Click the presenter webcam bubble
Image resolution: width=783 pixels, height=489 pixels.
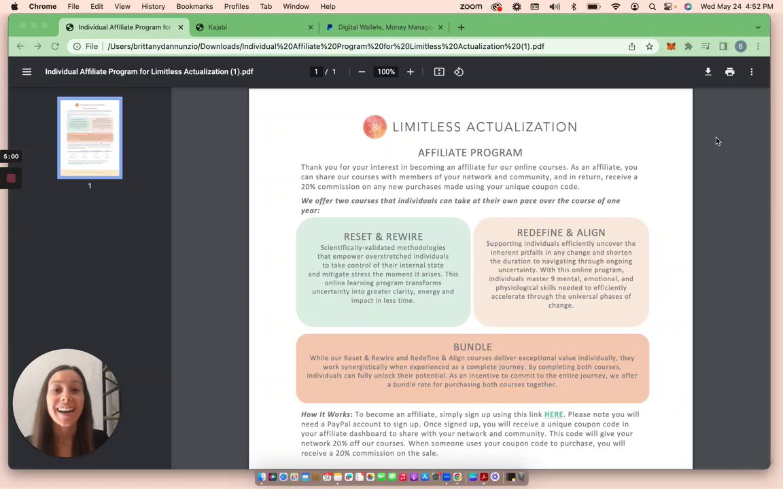[65, 403]
